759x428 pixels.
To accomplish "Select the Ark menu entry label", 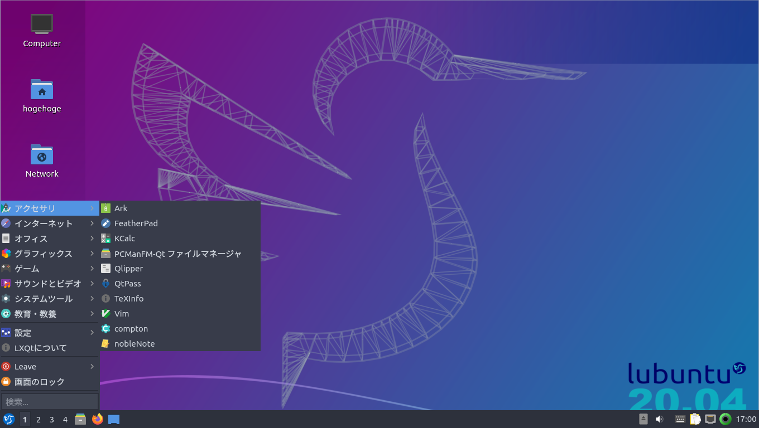I will coord(121,208).
